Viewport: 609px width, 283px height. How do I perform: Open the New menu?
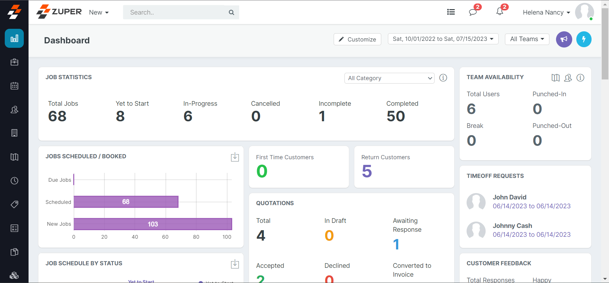(99, 12)
